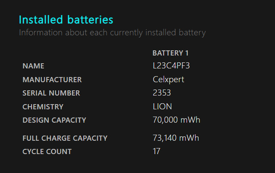Click the MANUFACTURER label
275x173 pixels.
point(52,80)
